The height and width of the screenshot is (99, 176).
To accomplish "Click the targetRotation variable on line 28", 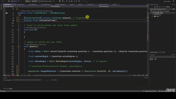I will (48, 71).
